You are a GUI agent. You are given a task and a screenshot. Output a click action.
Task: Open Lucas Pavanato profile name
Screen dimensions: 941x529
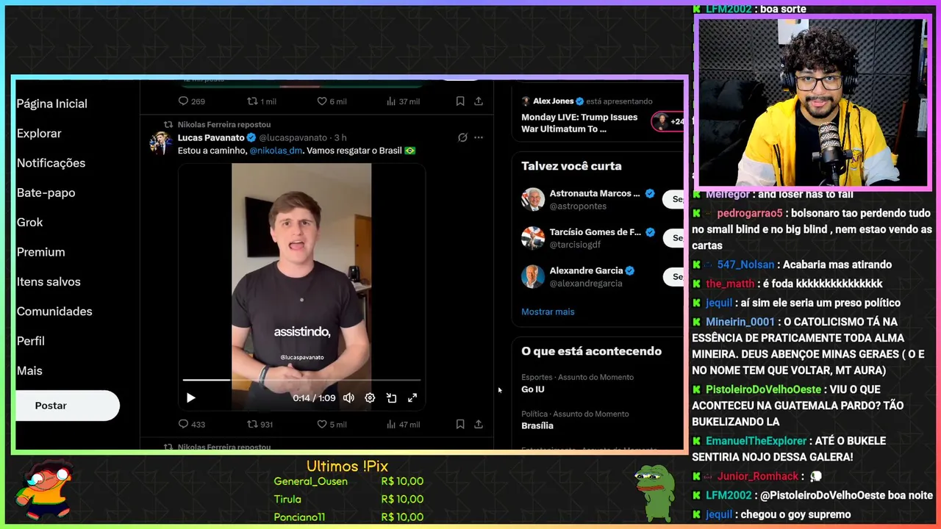pos(211,137)
